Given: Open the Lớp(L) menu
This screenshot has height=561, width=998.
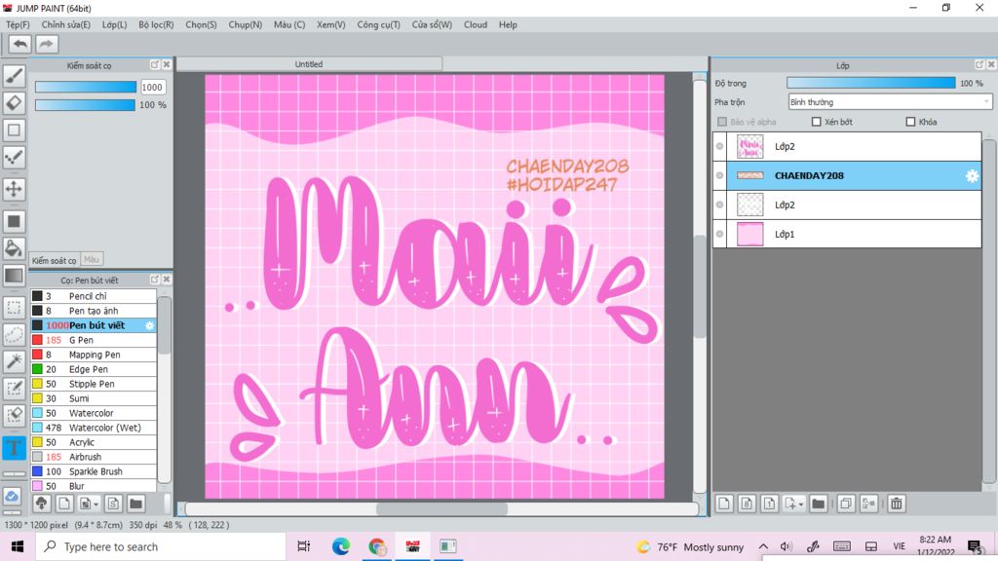Looking at the screenshot, I should tap(115, 24).
